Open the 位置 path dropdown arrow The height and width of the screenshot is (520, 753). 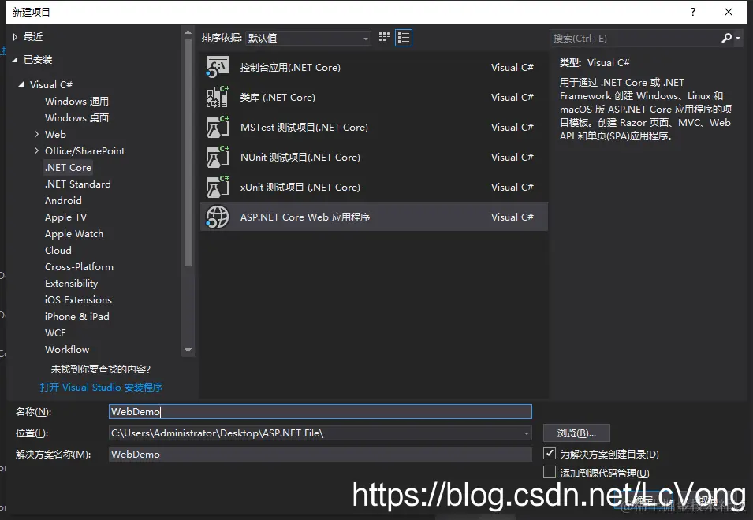coord(527,433)
